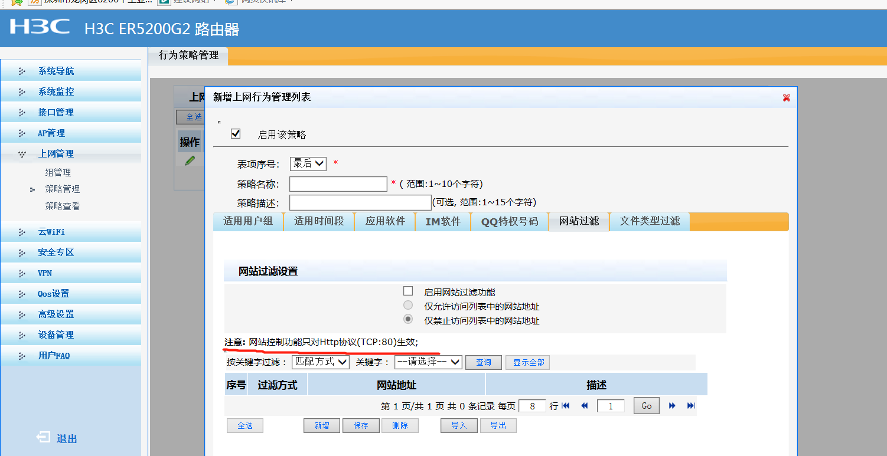The image size is (887, 456).
Task: Open 策略查看 in the sidebar submenu
Action: pos(62,206)
